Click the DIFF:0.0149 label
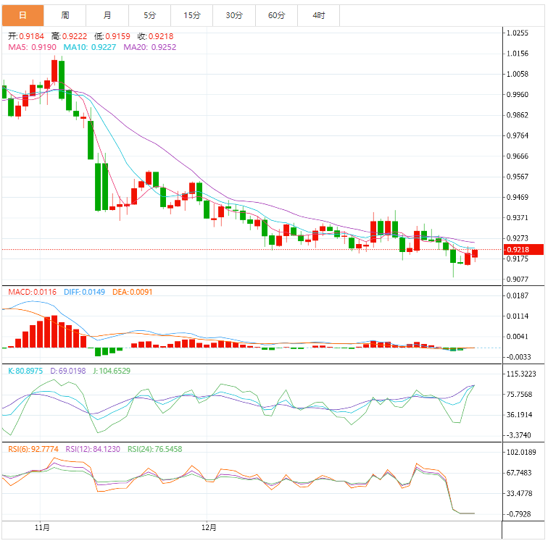The image size is (548, 546). point(84,292)
